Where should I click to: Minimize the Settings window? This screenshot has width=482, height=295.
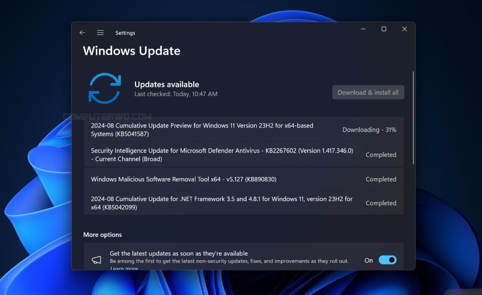point(363,29)
